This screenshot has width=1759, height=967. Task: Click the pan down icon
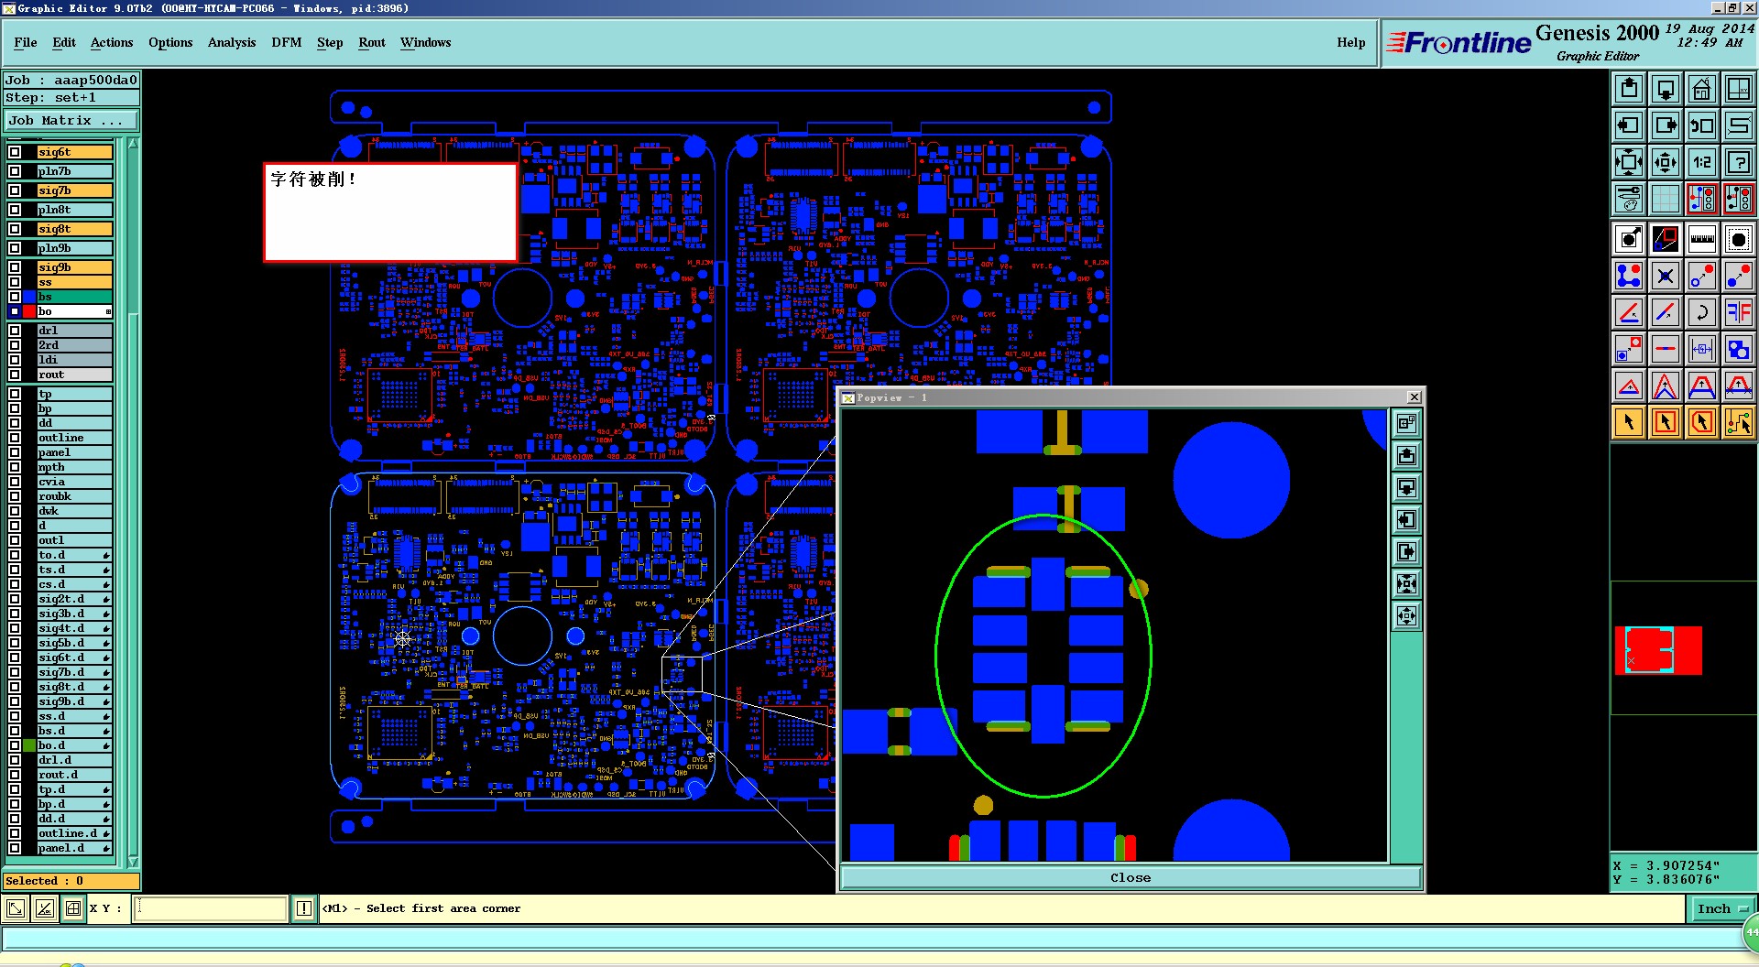pos(1666,89)
